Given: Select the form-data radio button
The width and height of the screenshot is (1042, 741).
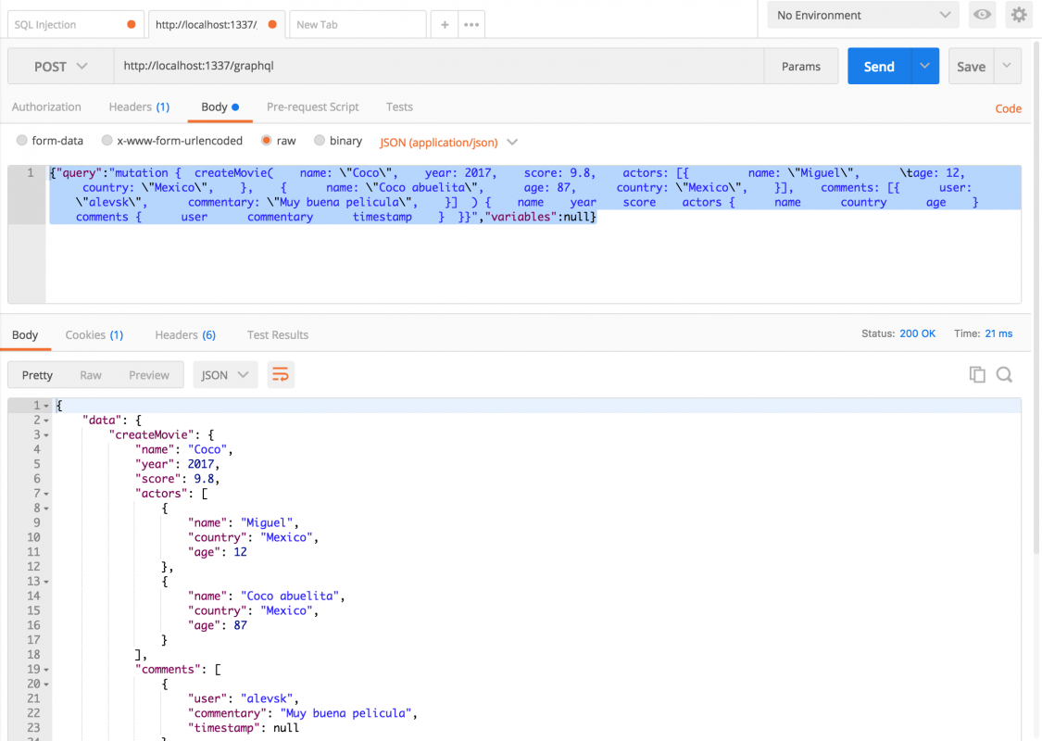Looking at the screenshot, I should tap(22, 141).
